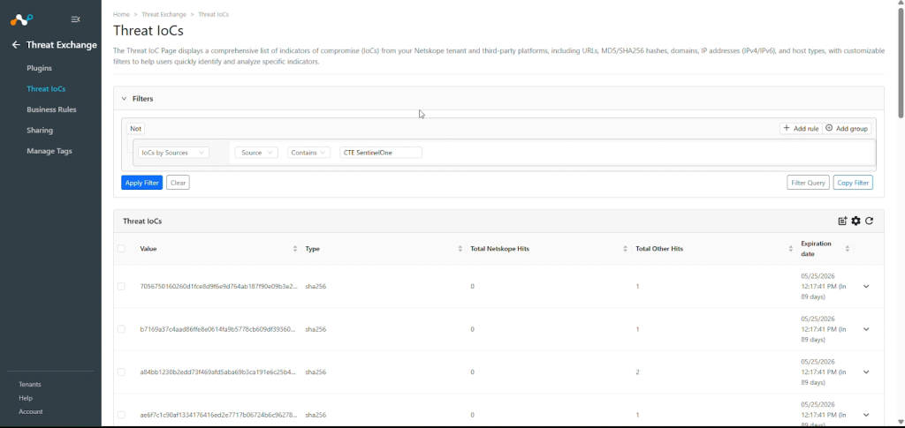
Task: Open Plugins in the sidebar
Action: point(39,68)
